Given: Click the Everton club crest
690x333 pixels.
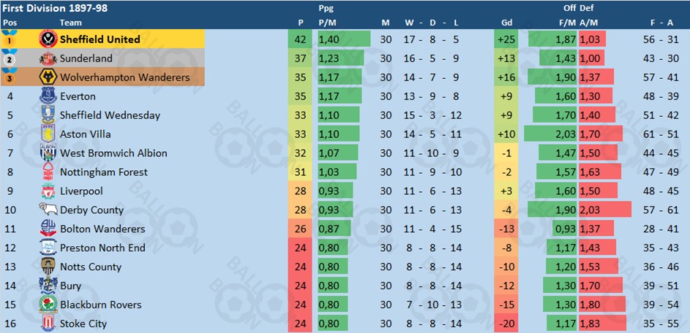Looking at the screenshot, I should 48,96.
